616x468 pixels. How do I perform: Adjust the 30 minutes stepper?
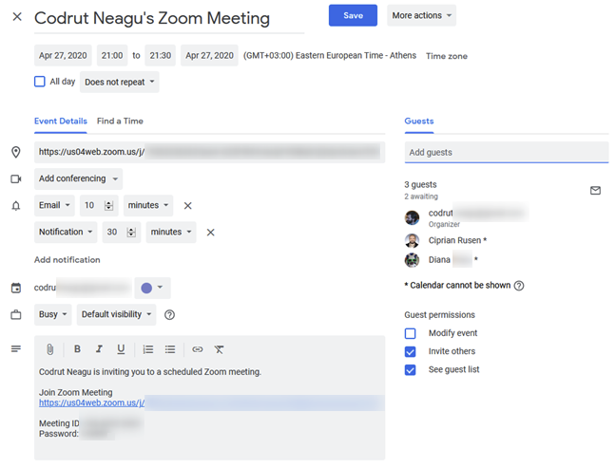click(131, 233)
